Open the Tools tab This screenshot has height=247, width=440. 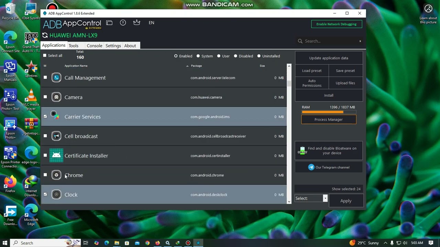(x=73, y=46)
